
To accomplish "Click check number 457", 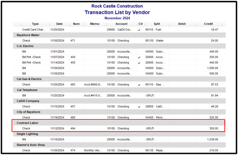I will (73, 107).
